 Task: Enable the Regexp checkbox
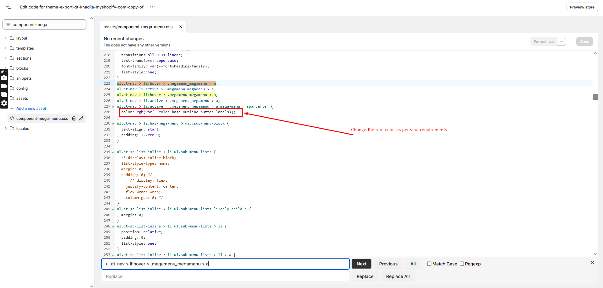click(x=462, y=264)
